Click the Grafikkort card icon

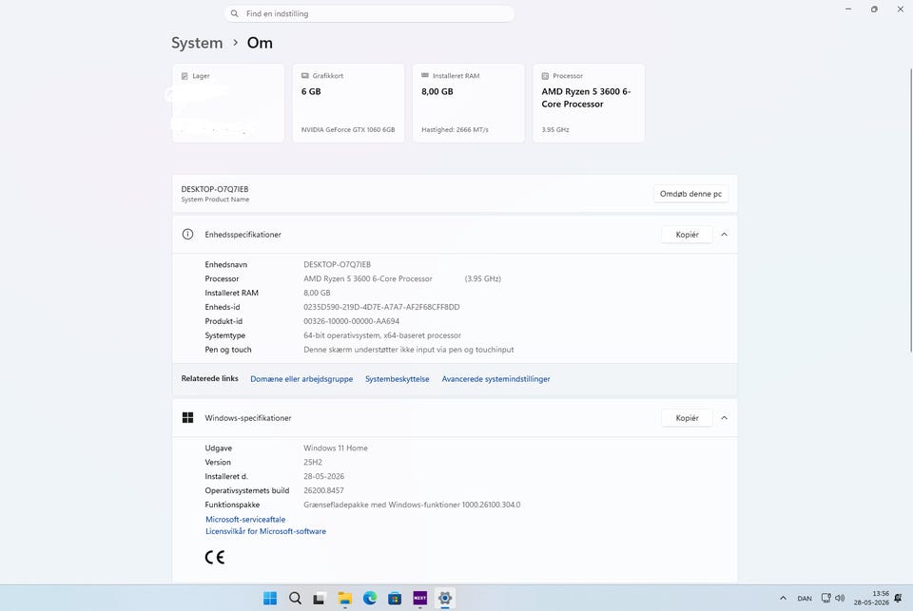pos(304,76)
